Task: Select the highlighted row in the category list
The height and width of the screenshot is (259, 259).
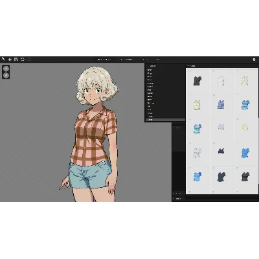Action: click(165, 120)
